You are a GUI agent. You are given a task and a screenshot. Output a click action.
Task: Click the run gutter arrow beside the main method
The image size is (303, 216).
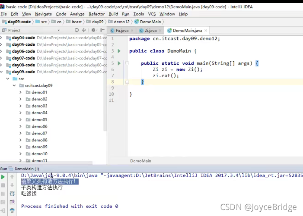[x=119, y=63]
